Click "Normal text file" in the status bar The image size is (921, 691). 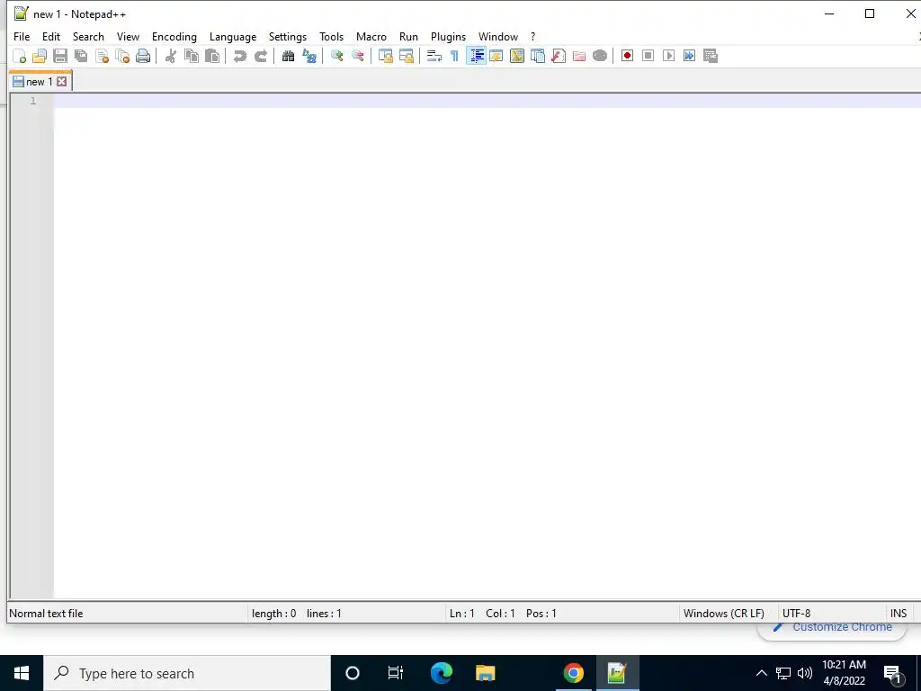(x=46, y=614)
